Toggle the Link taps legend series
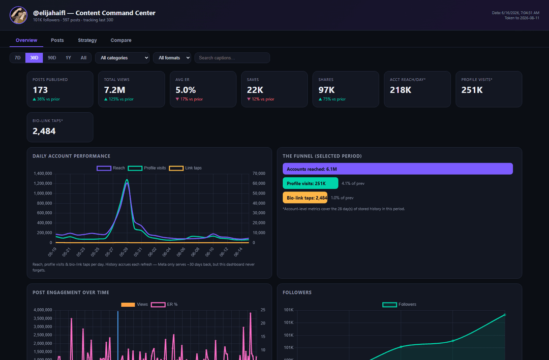Screen dimensions: 549x360 [x=185, y=168]
